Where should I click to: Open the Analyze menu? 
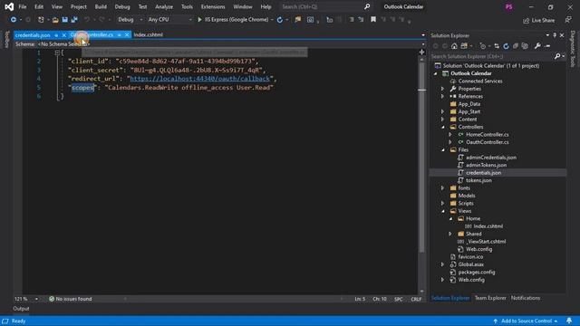click(164, 6)
